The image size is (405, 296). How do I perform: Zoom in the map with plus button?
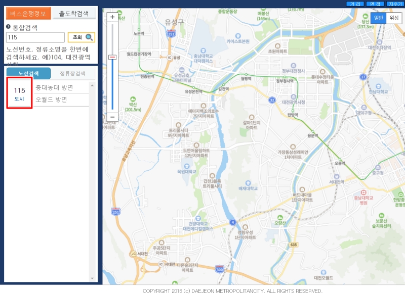112,17
